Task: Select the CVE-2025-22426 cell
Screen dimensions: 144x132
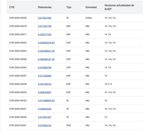Action: (x=18, y=59)
